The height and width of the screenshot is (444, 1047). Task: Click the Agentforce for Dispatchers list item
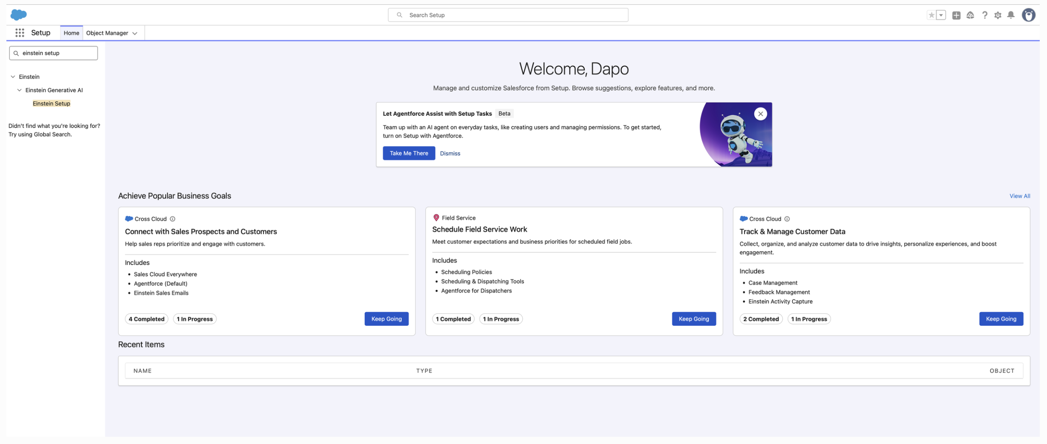pos(476,291)
